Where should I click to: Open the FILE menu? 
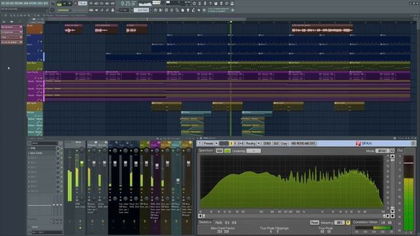3,3
